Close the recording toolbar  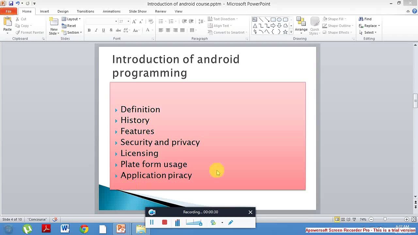250,212
